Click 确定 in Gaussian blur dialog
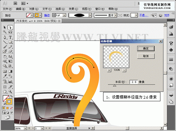Viewport: 176px width, 131px height. (146, 48)
